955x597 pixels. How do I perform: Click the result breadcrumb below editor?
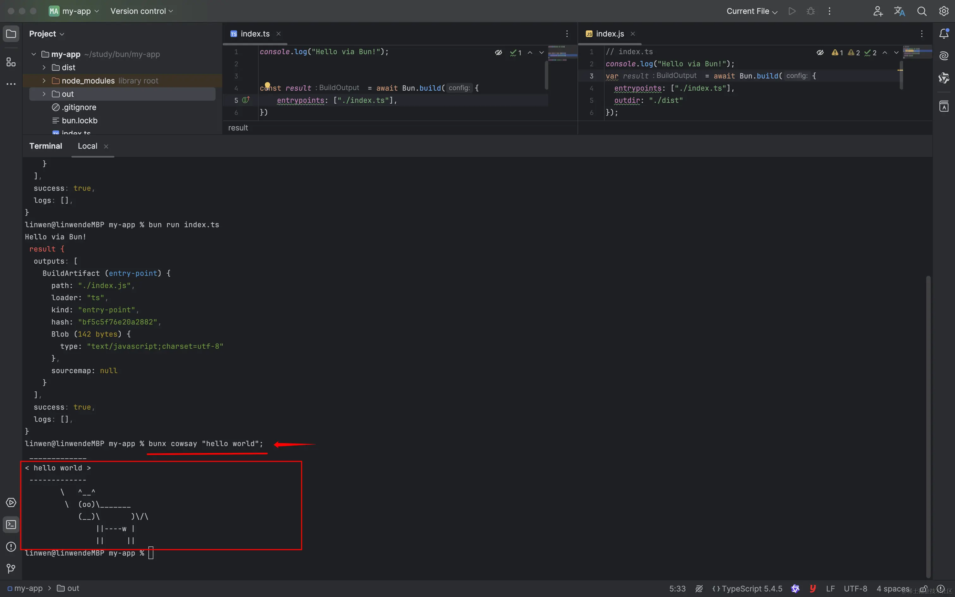(x=238, y=128)
